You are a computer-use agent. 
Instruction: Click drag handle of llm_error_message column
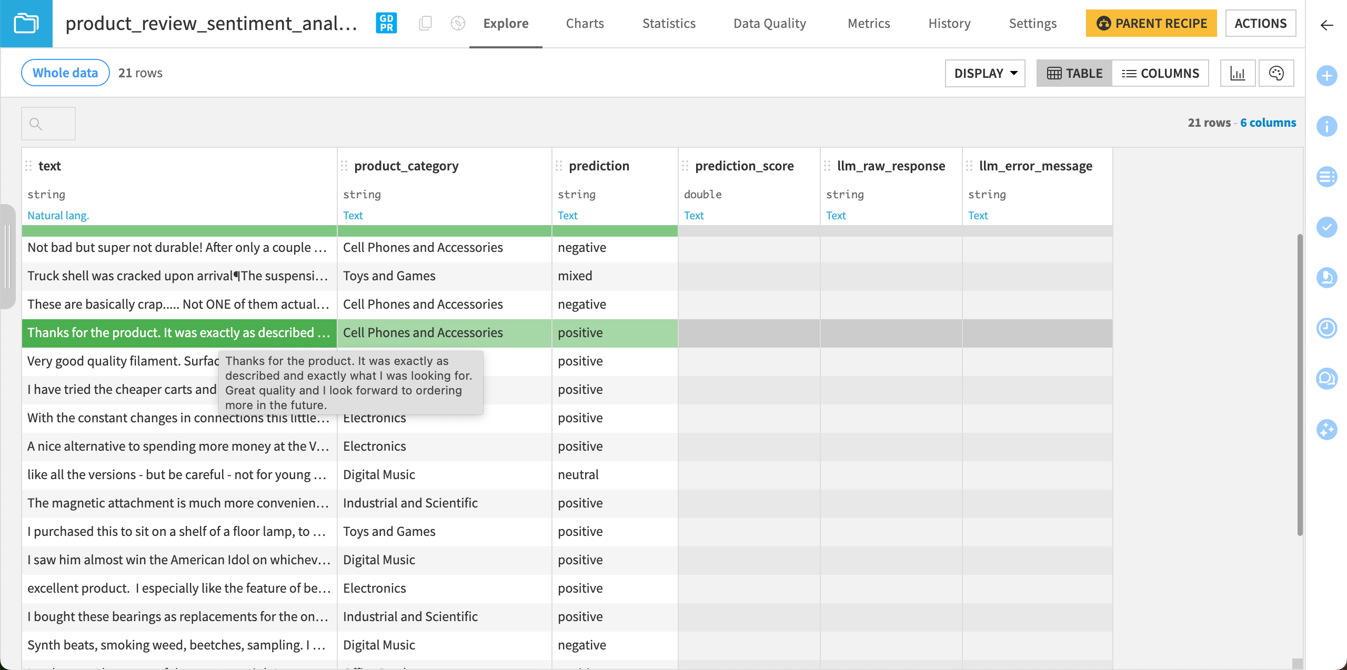pos(969,166)
